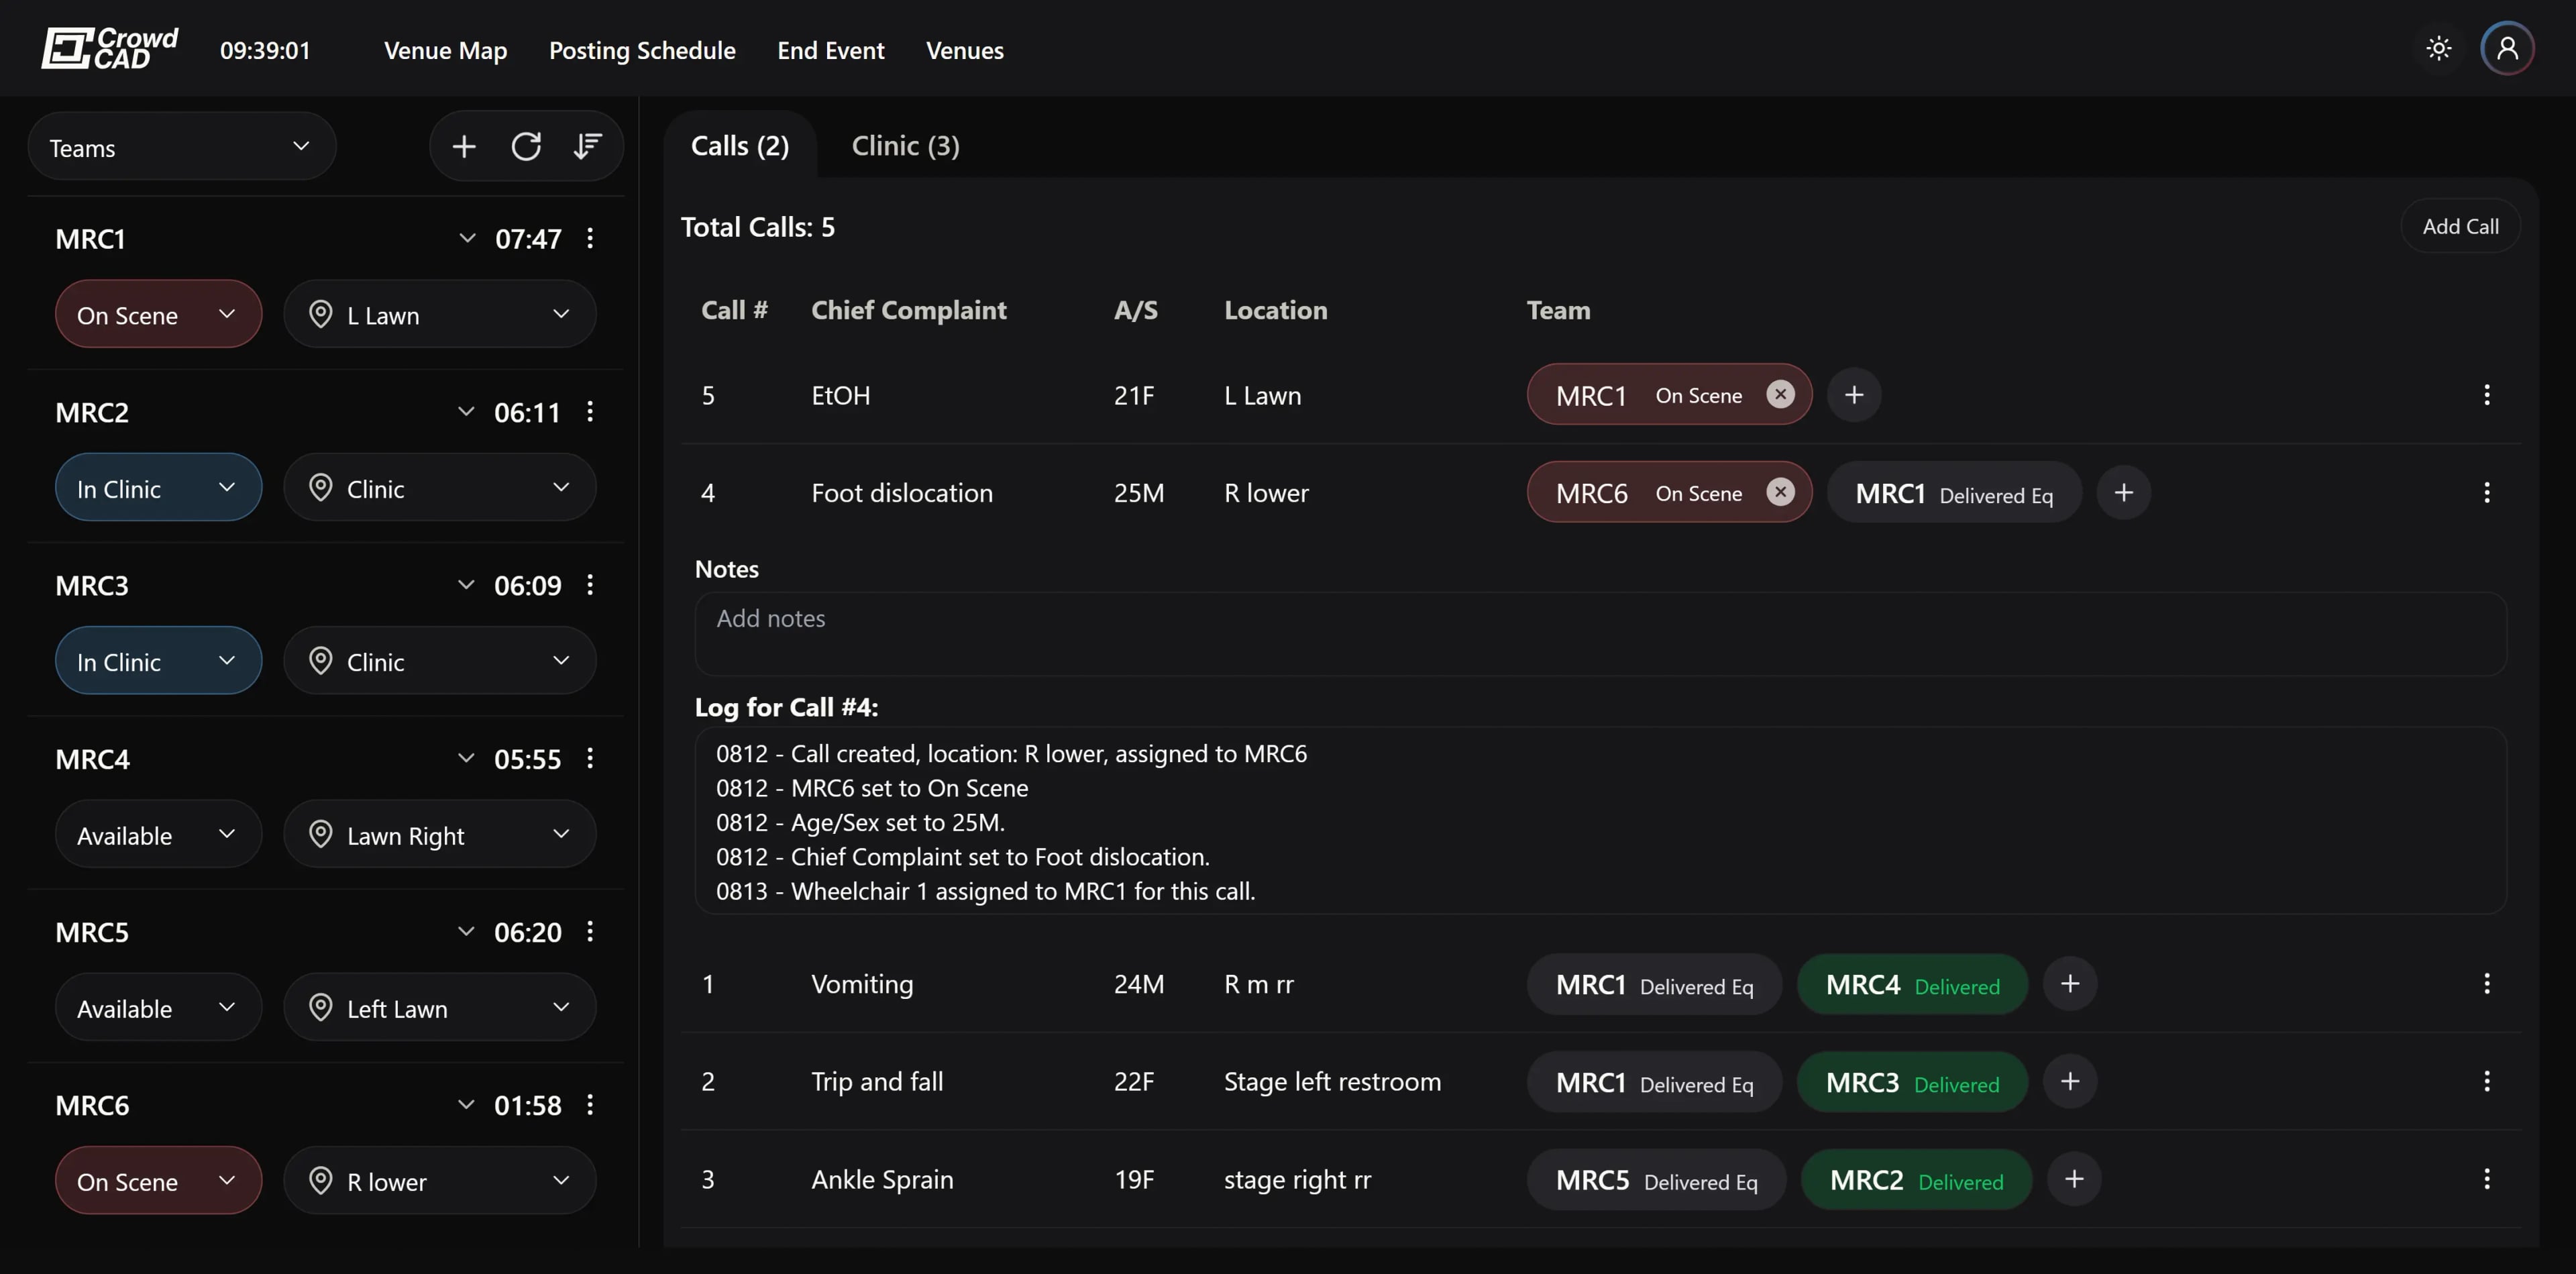Open MRC4 team options kebab menu

click(590, 758)
